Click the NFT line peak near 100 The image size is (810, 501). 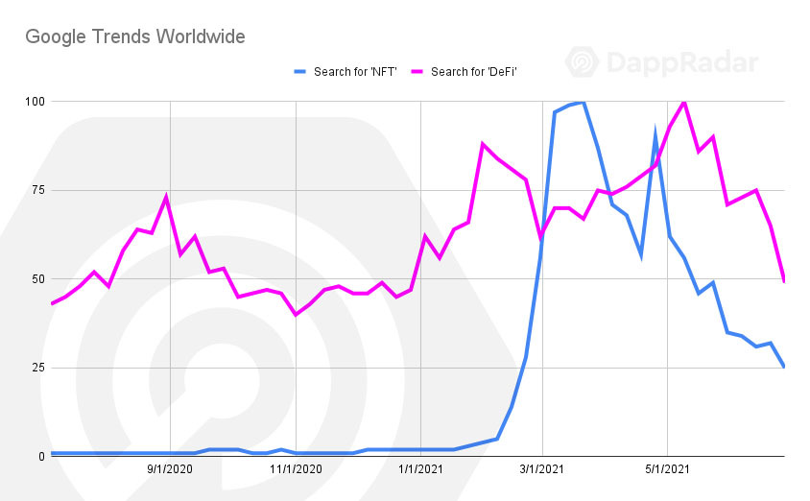pyautogui.click(x=583, y=103)
